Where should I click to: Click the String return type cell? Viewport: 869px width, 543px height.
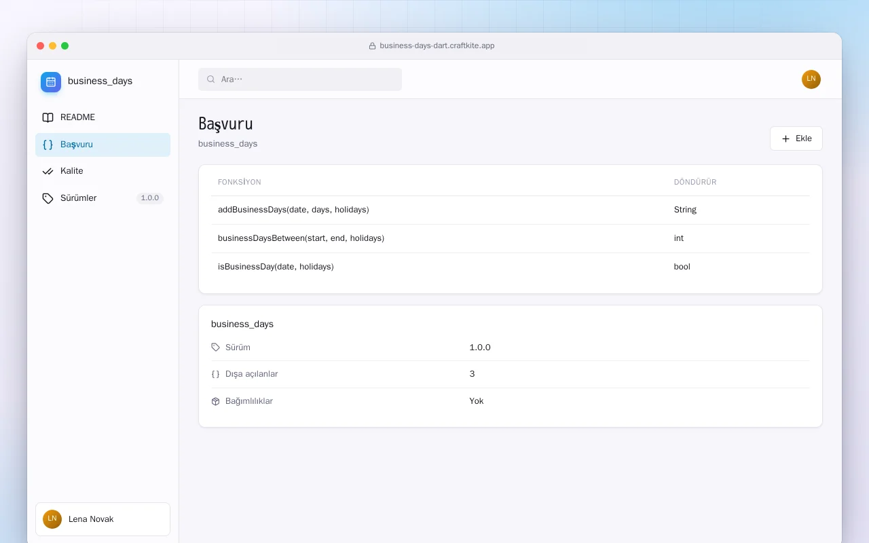685,210
